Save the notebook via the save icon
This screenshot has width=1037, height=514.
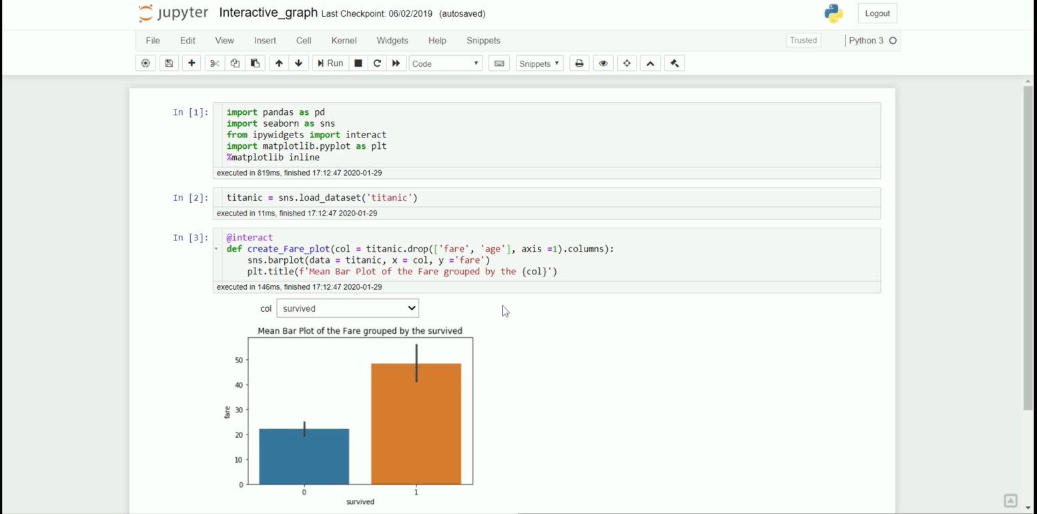[x=168, y=63]
